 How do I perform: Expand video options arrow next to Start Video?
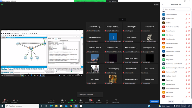[x=17, y=100]
